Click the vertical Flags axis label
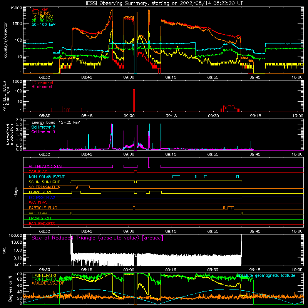The image size is (308, 308). (16, 192)
